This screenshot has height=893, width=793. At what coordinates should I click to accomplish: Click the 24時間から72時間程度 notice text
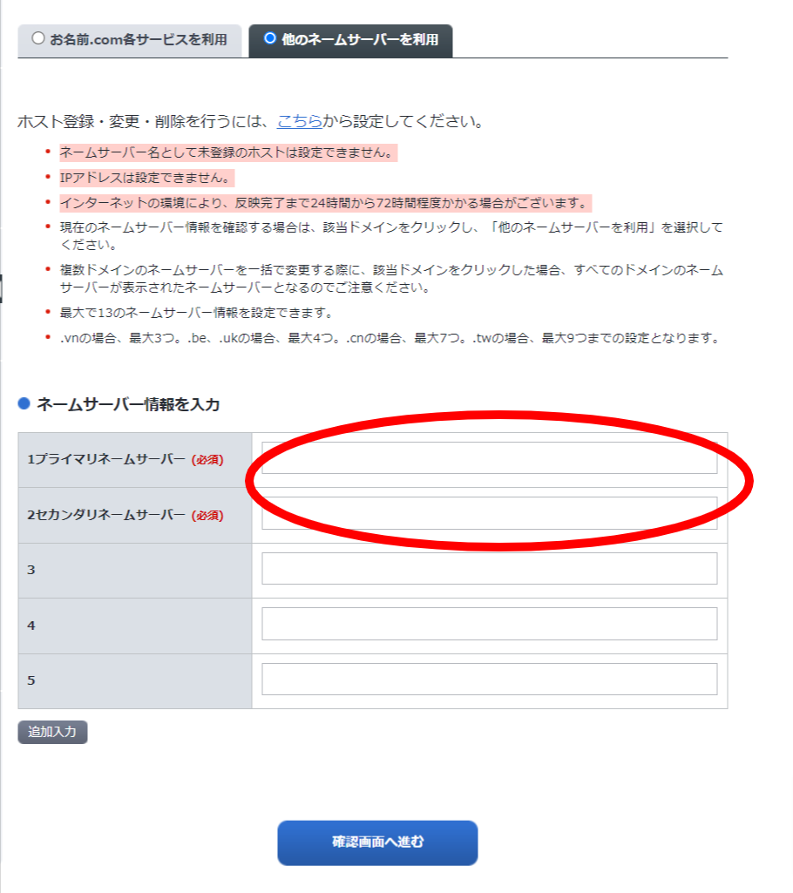click(x=325, y=203)
